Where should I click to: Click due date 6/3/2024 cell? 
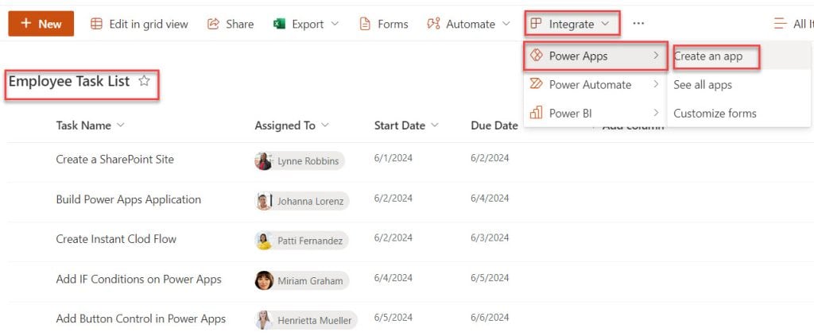490,238
